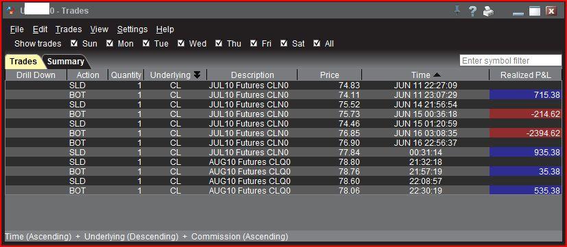Click the price 75.52 cell
Image resolution: width=567 pixels, height=247 pixels.
point(329,105)
